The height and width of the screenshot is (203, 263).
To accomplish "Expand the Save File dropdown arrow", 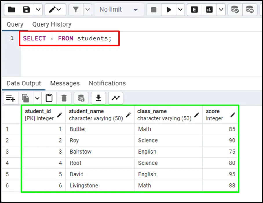I will (x=38, y=10).
